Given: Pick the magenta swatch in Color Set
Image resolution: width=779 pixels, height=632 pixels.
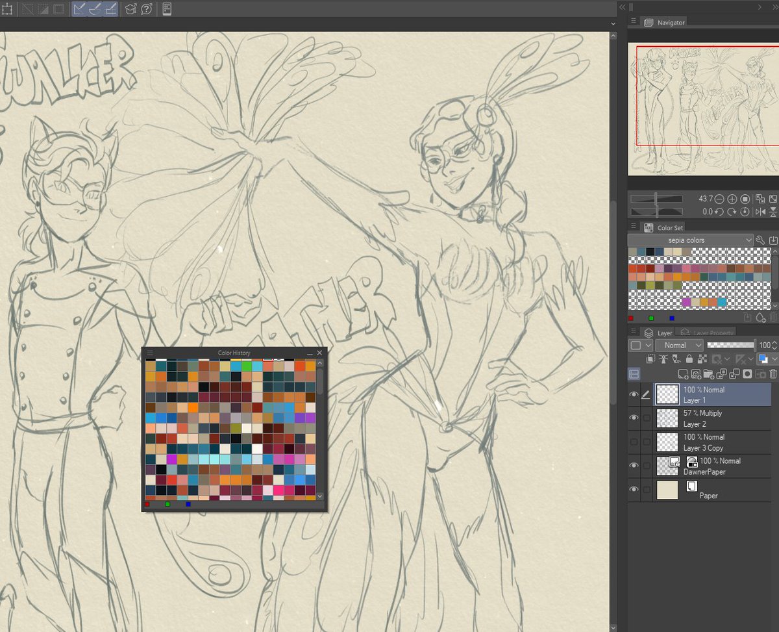Looking at the screenshot, I should tap(686, 302).
